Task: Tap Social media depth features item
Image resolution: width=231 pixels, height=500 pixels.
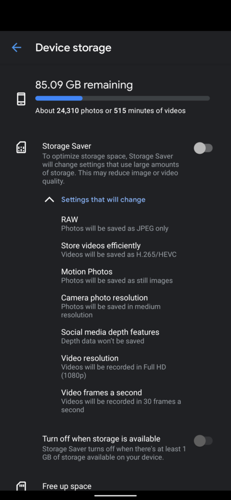Action: point(110,336)
